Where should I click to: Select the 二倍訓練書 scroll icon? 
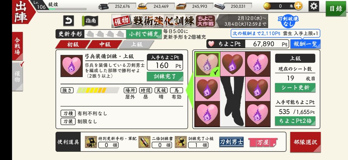(x=144, y=142)
